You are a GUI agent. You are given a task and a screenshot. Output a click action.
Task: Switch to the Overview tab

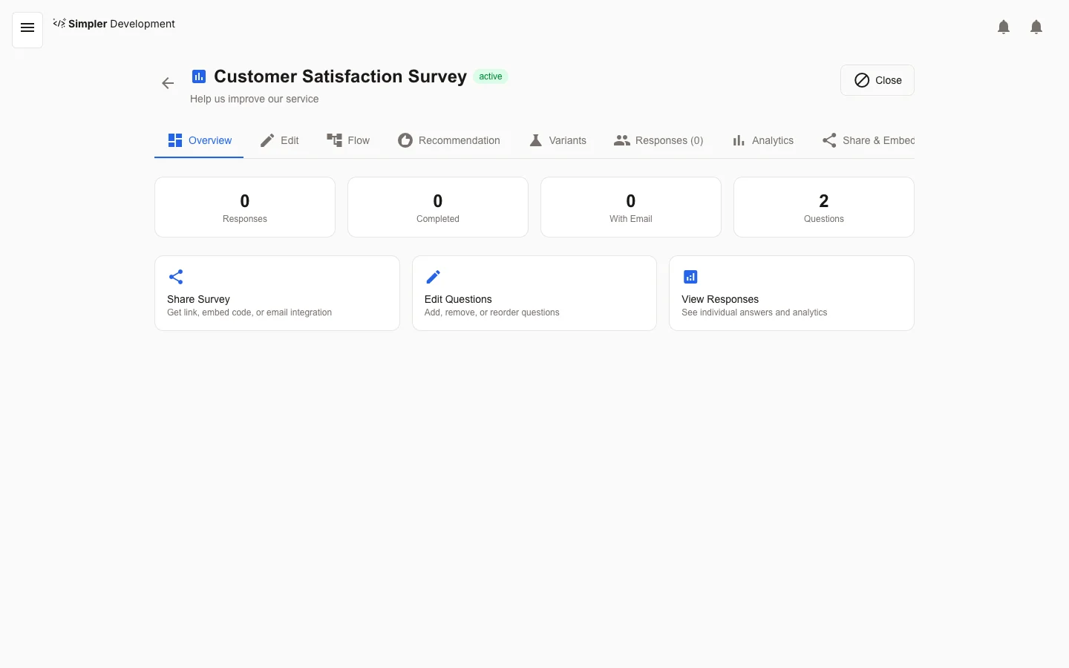click(199, 140)
